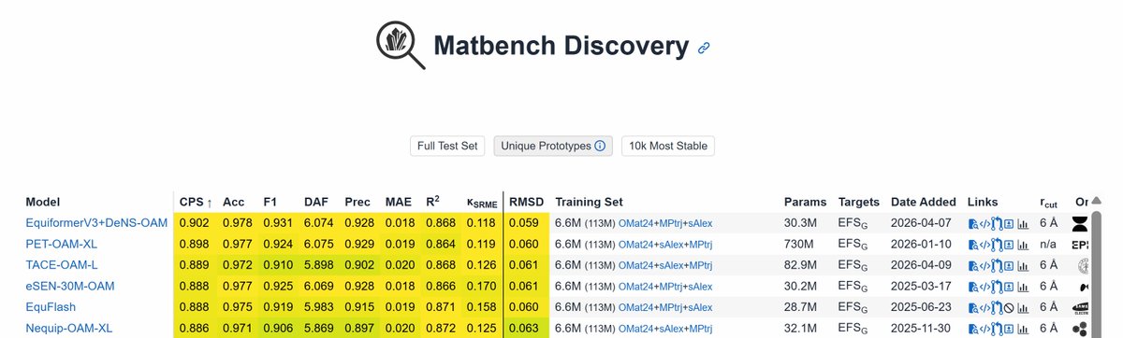Sort table by DAF column header
This screenshot has height=338, width=1123.
click(x=316, y=202)
